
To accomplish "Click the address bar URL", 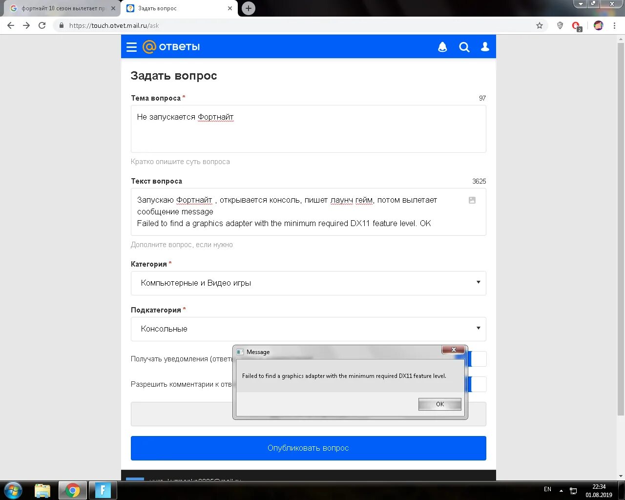I will (114, 25).
